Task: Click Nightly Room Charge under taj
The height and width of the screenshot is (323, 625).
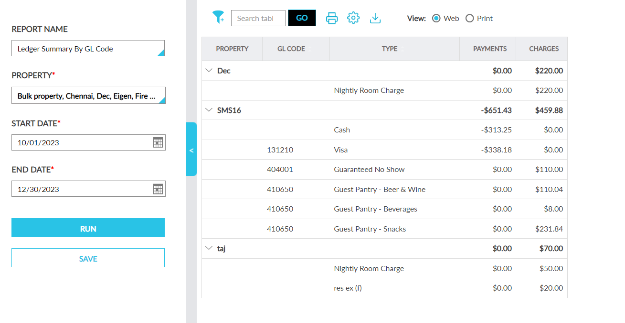Action: tap(369, 268)
